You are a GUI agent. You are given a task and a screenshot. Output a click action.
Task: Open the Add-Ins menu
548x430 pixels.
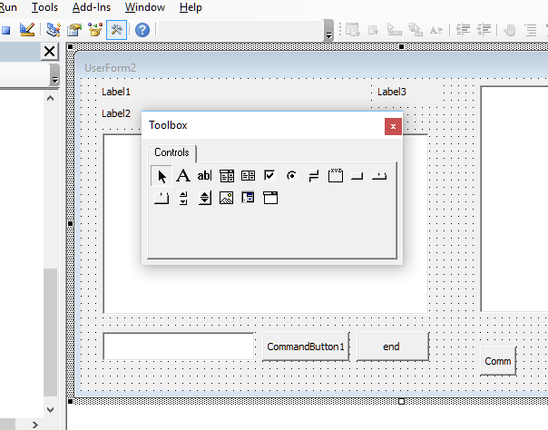click(92, 7)
